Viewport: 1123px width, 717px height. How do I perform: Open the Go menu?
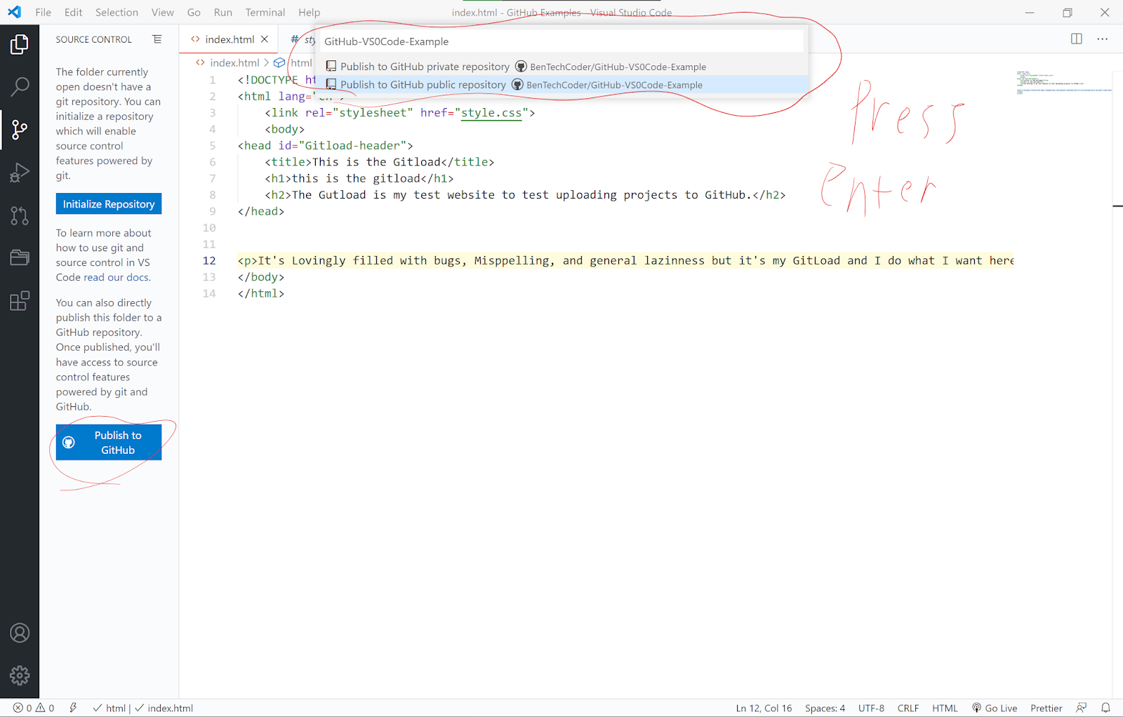click(194, 12)
